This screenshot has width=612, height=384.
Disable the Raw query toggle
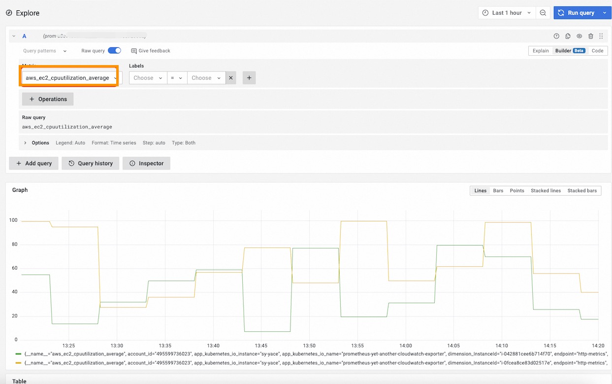click(x=114, y=50)
